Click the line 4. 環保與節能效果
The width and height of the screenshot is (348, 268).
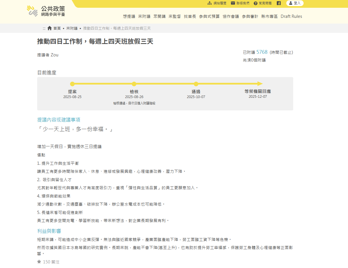tap(54, 196)
